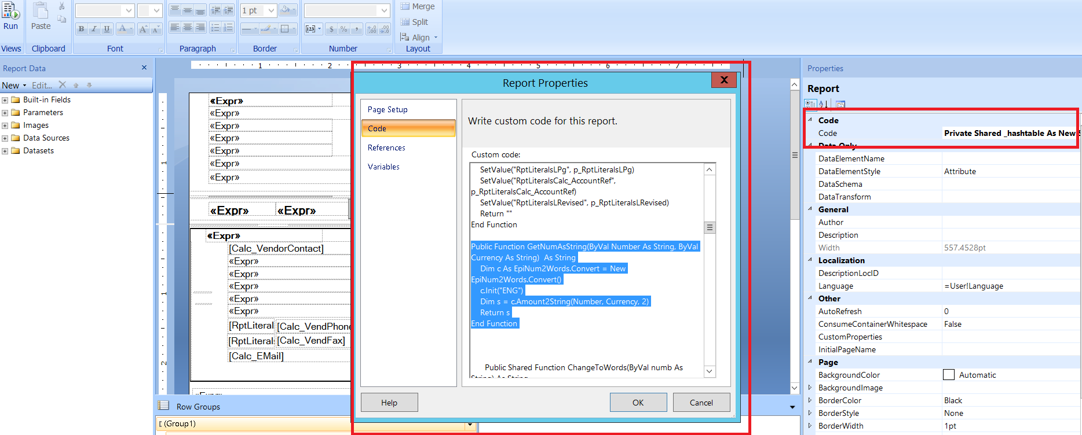Screen dimensions: 1082x435
Task: Click the Copy icon in Clipboard
Action: click(x=62, y=19)
